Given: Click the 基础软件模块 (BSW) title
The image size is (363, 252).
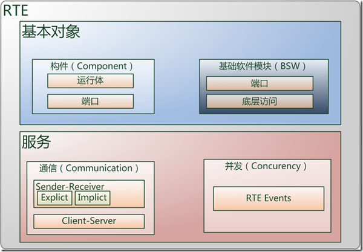Looking at the screenshot, I should (x=263, y=66).
